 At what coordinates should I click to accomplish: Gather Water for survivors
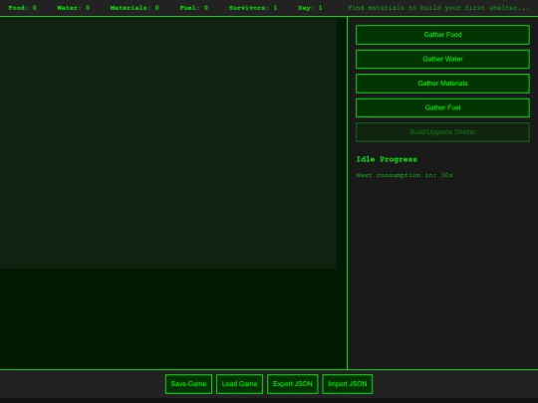tap(442, 59)
